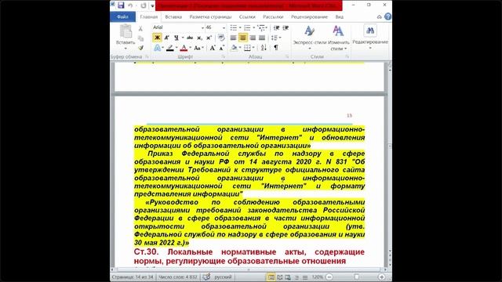Apply numbered list

[x=247, y=28]
